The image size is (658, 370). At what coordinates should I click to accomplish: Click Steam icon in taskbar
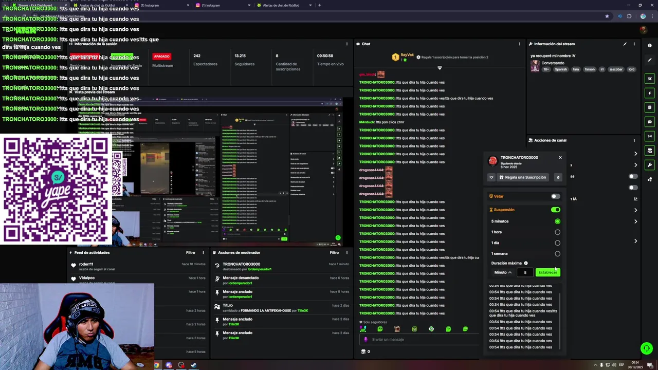(193, 365)
